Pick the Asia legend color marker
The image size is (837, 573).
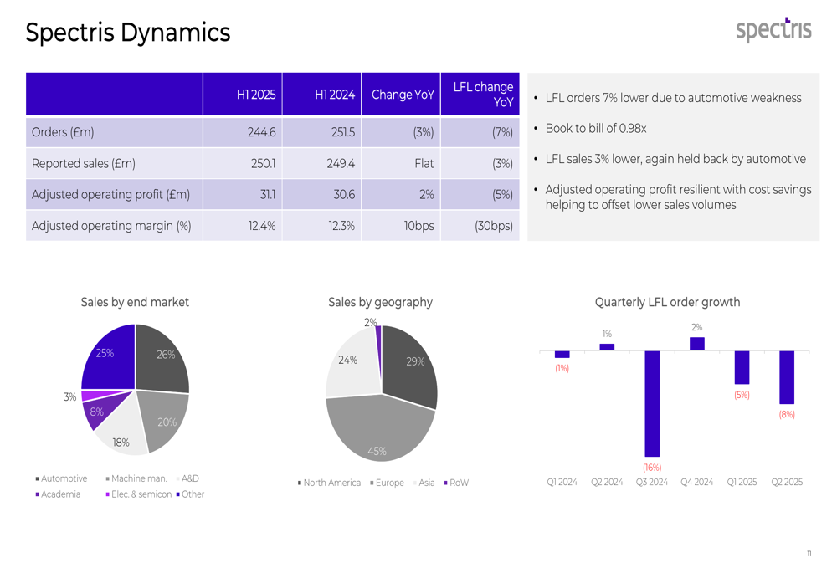[x=415, y=483]
